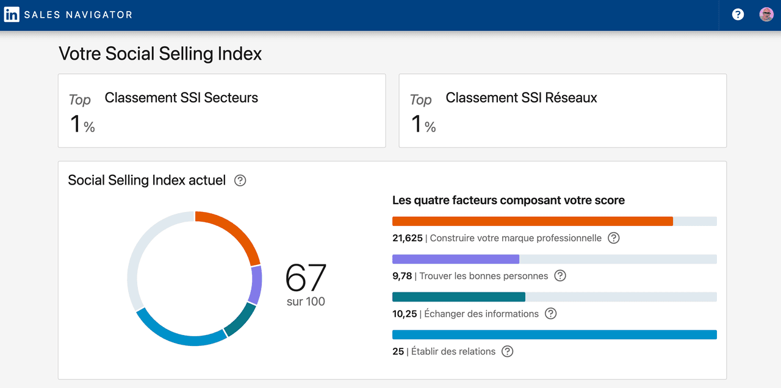Click the 25 score value for Établir des relations

click(x=398, y=351)
